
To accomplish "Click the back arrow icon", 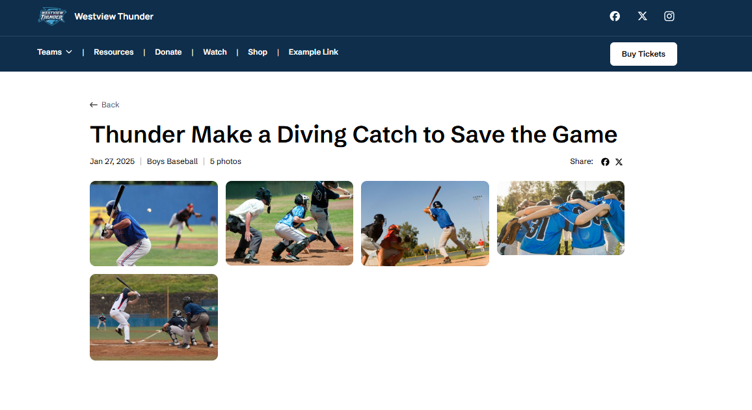I will coord(94,105).
